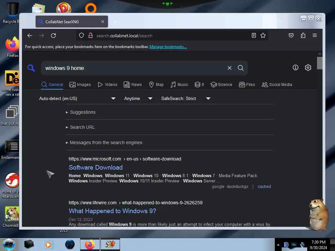Go back with the browser back arrow
The height and width of the screenshot is (251, 335).
[30, 36]
